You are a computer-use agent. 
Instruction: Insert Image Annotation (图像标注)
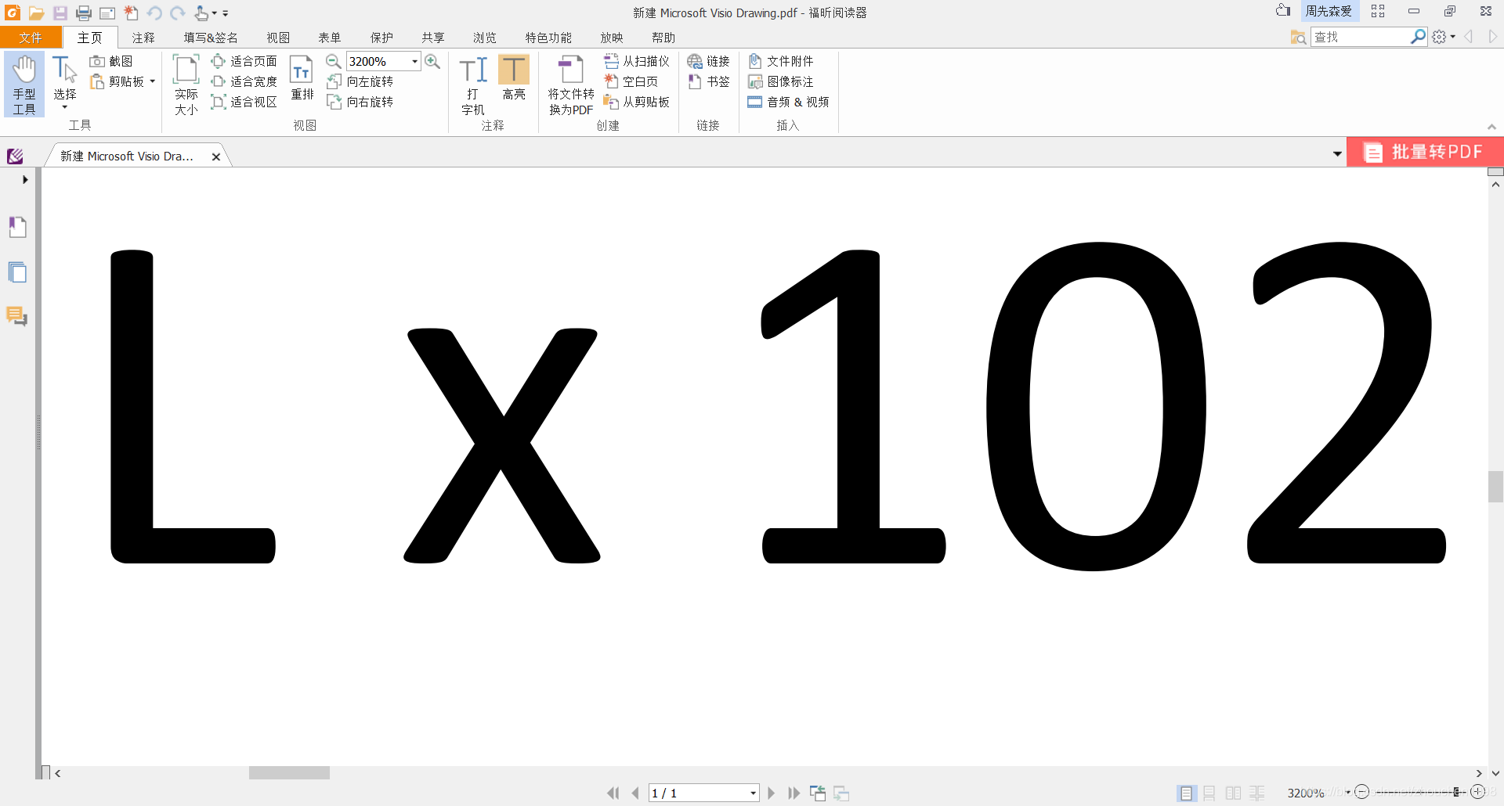(780, 81)
